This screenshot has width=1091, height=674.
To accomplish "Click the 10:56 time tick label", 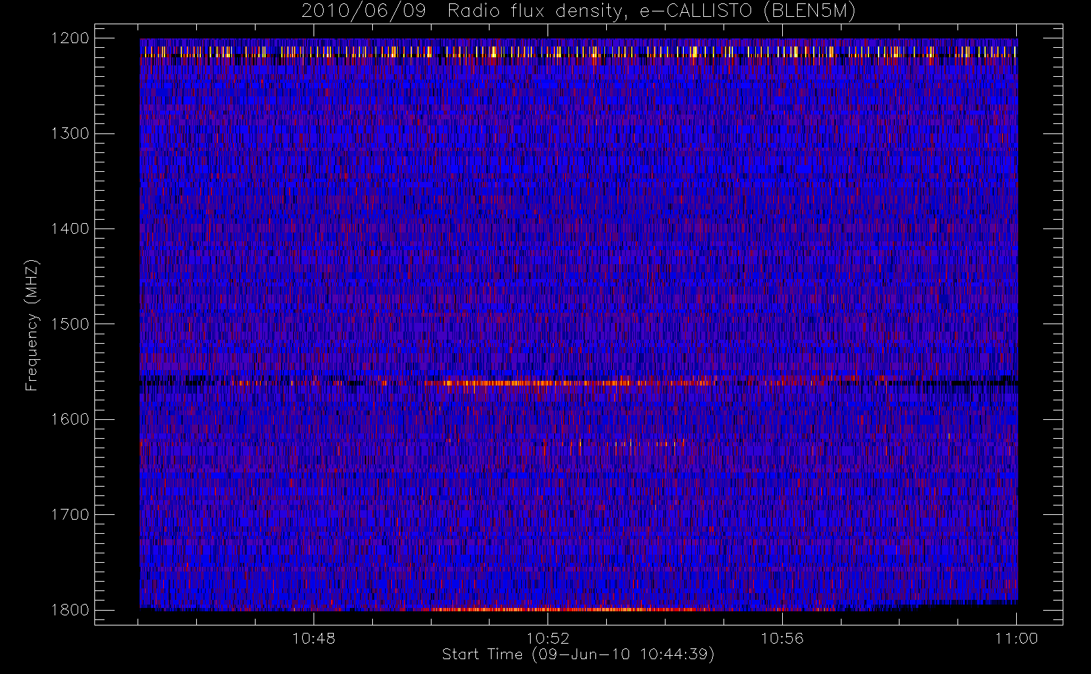I will [782, 638].
